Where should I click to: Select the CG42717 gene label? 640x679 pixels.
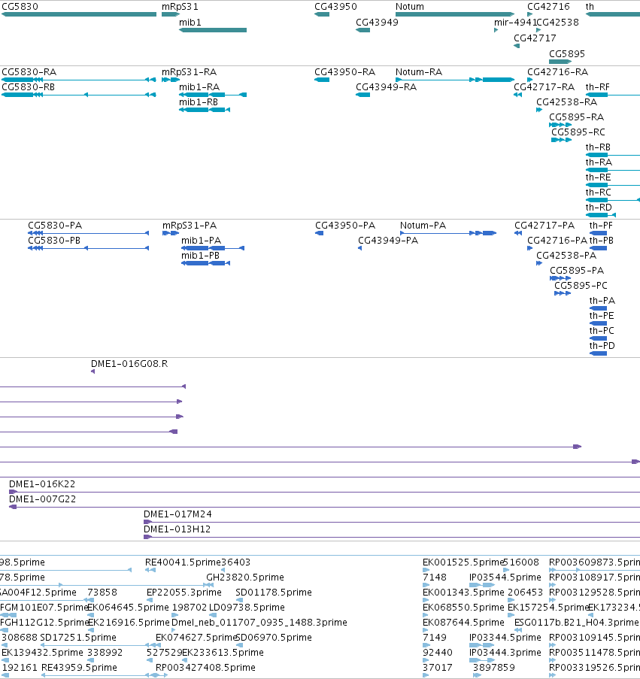(535, 38)
